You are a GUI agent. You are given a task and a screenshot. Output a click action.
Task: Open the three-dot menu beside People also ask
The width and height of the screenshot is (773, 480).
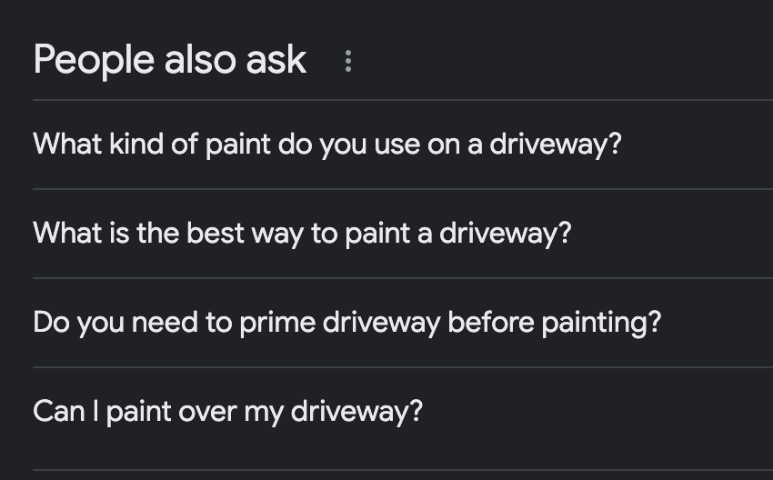click(x=348, y=61)
